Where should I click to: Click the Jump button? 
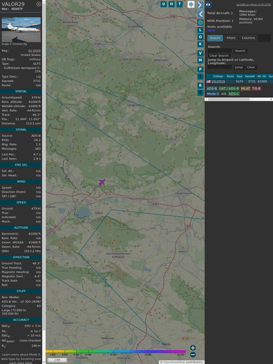(x=238, y=67)
